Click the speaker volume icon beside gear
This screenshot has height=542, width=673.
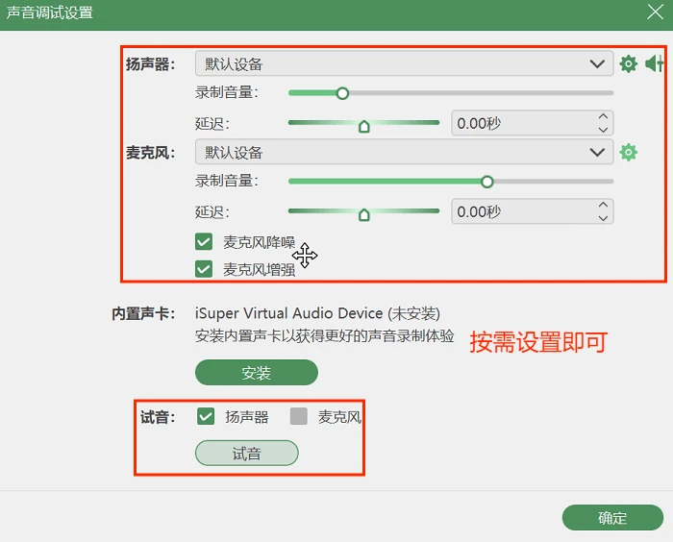click(655, 63)
